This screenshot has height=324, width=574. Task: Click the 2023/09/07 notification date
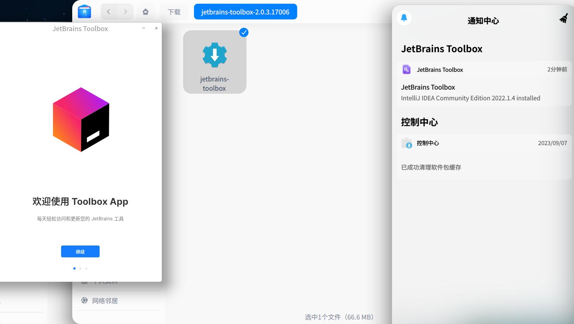click(x=552, y=143)
